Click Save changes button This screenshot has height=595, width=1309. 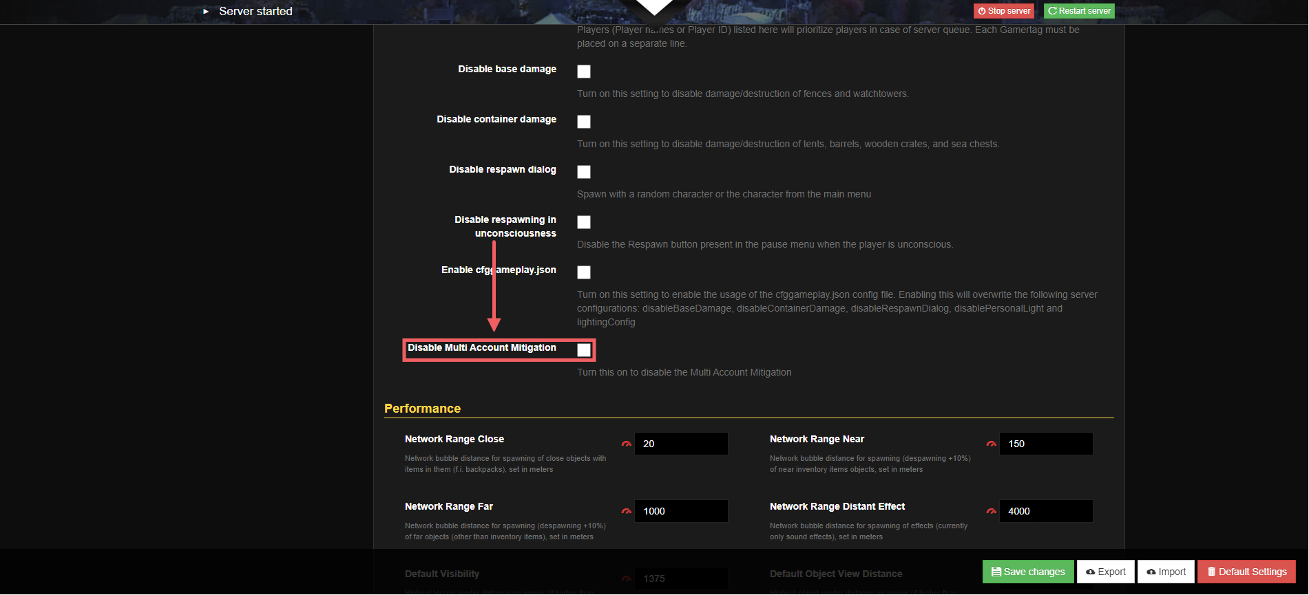click(x=1028, y=572)
